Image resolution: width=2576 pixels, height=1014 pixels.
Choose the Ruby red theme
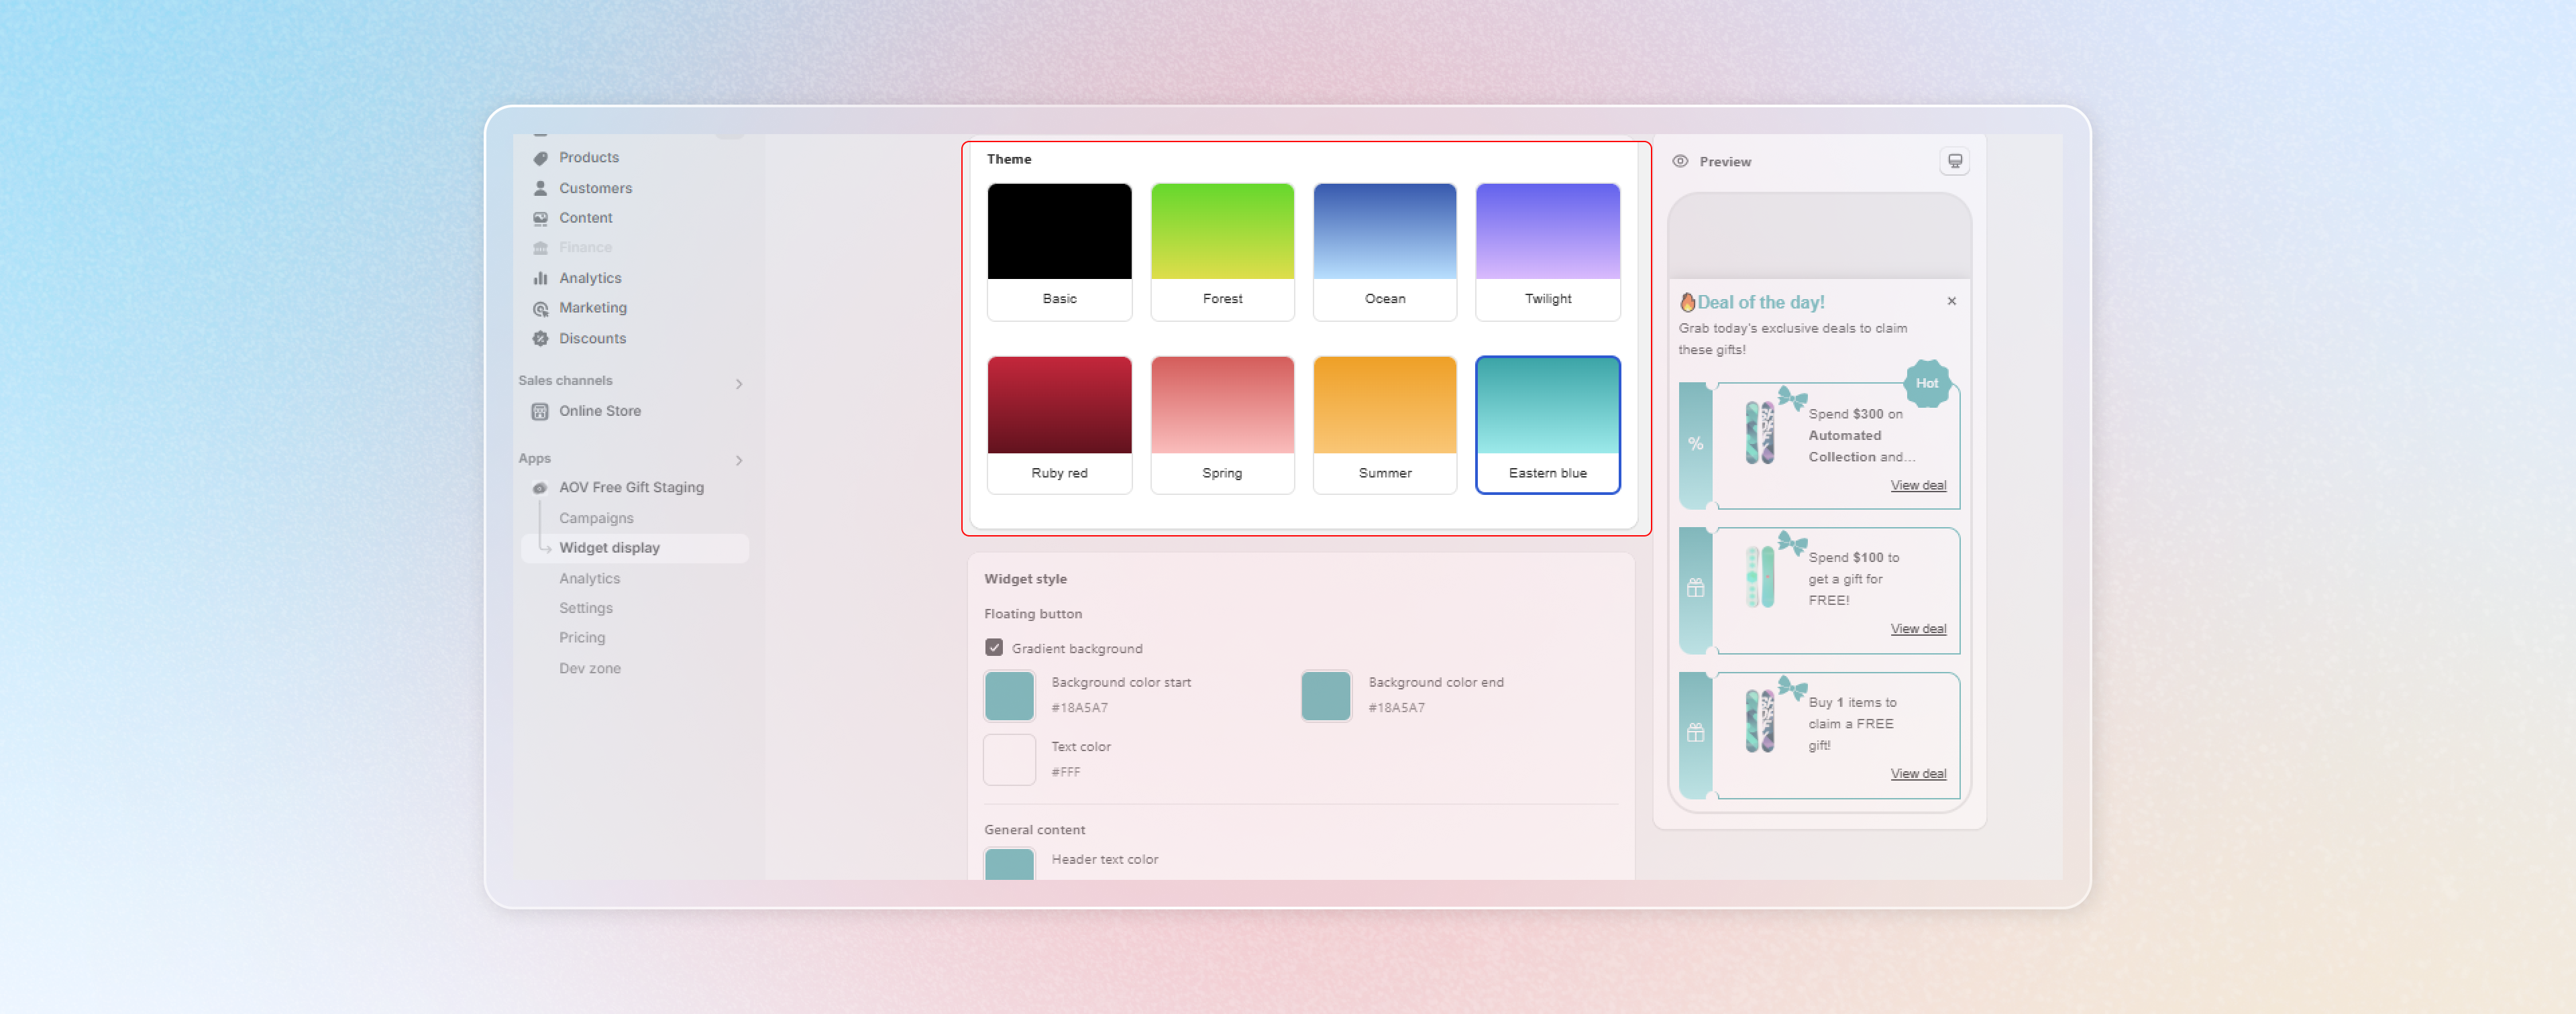point(1059,424)
